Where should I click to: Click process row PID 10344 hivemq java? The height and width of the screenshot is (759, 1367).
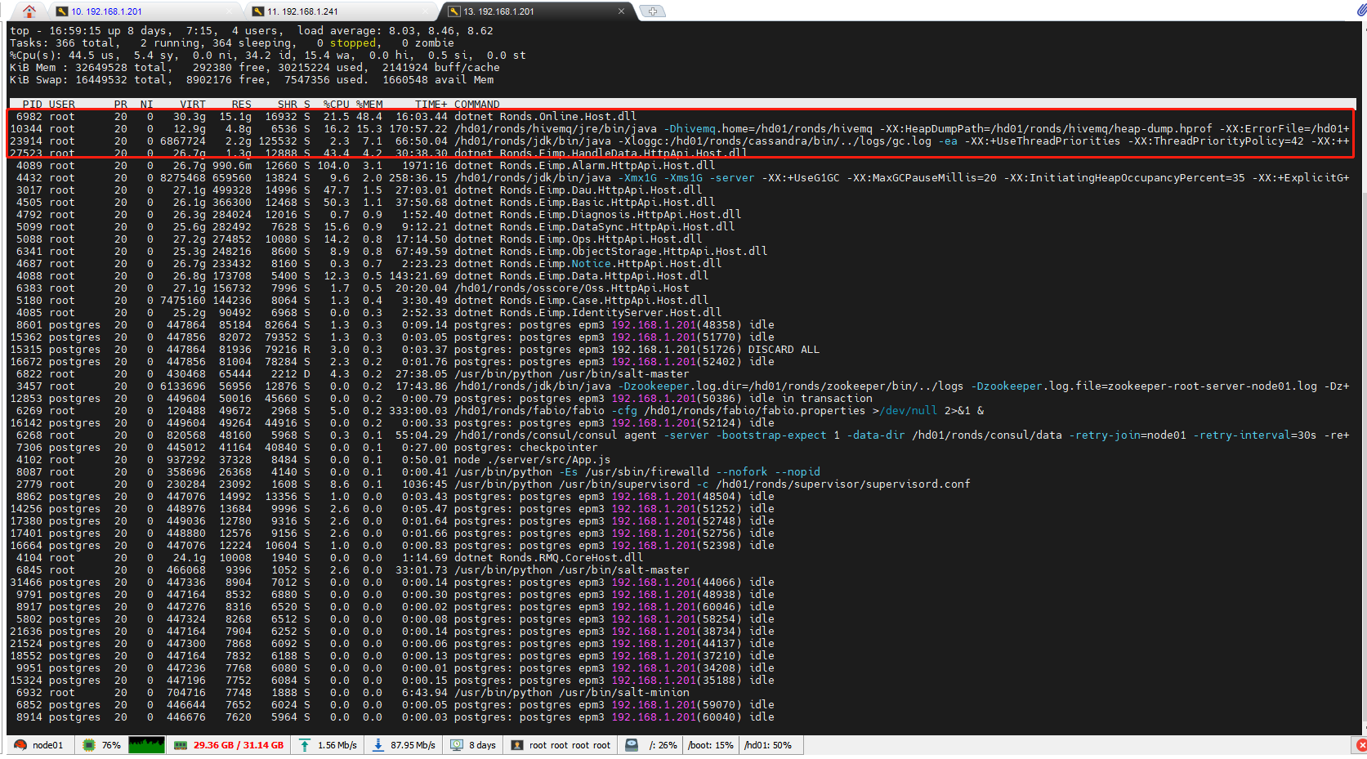coord(680,129)
